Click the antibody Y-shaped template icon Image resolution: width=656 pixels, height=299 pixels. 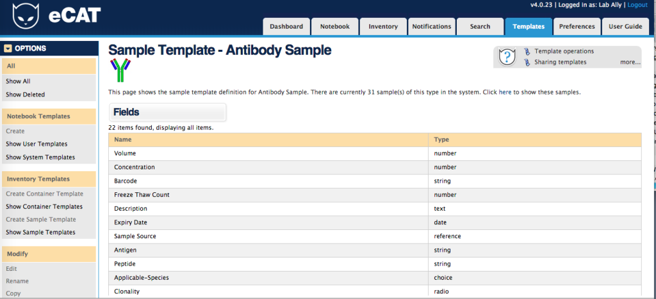[x=120, y=70]
